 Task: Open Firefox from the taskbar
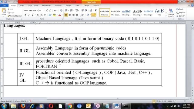pyautogui.click(x=23, y=106)
